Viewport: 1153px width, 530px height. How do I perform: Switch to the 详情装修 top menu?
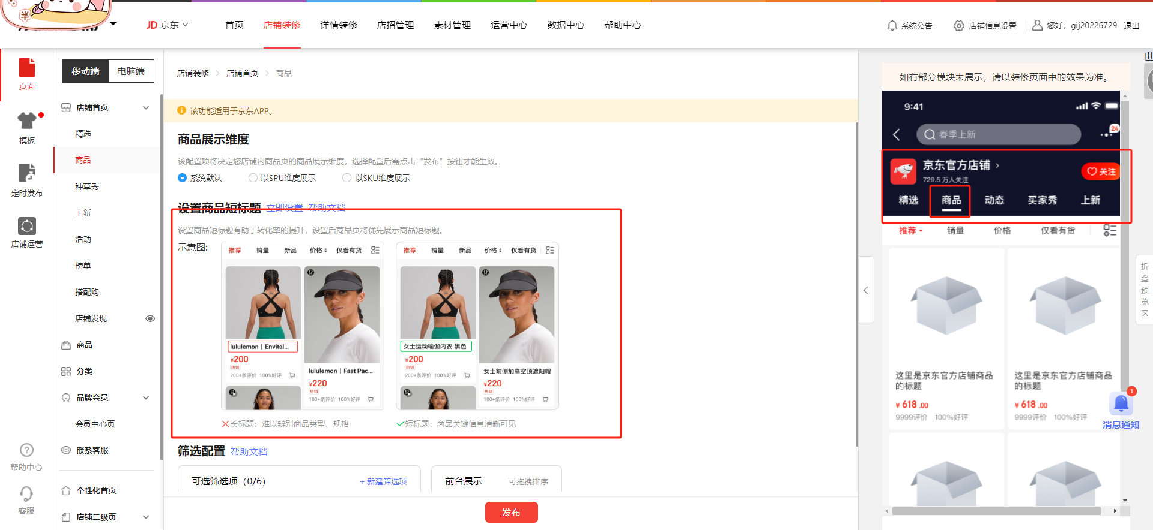click(338, 25)
